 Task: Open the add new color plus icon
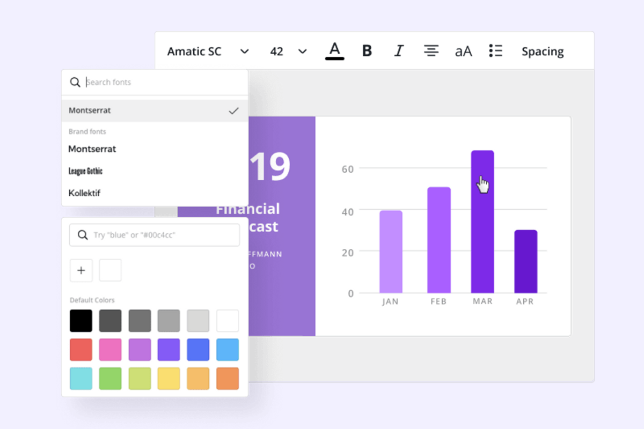(81, 270)
